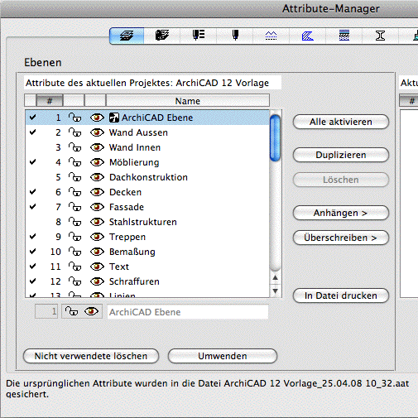Click eye icon in the edit row below list
The height and width of the screenshot is (418, 418).
pos(92,312)
